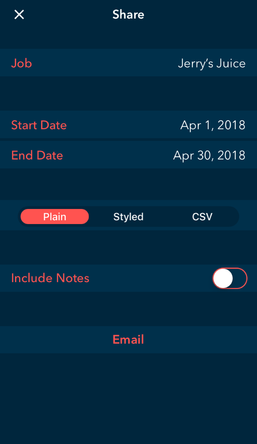Switch to the Styled format option
Image resolution: width=257 pixels, height=444 pixels.
coord(128,217)
